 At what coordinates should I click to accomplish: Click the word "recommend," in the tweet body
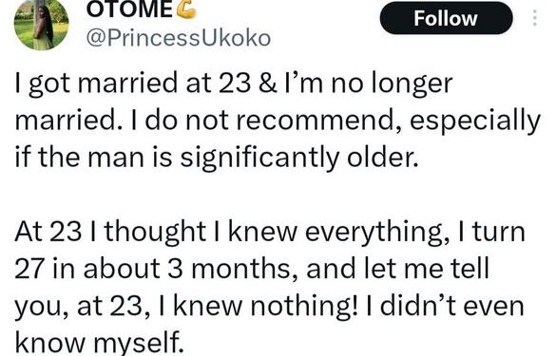pyautogui.click(x=319, y=122)
